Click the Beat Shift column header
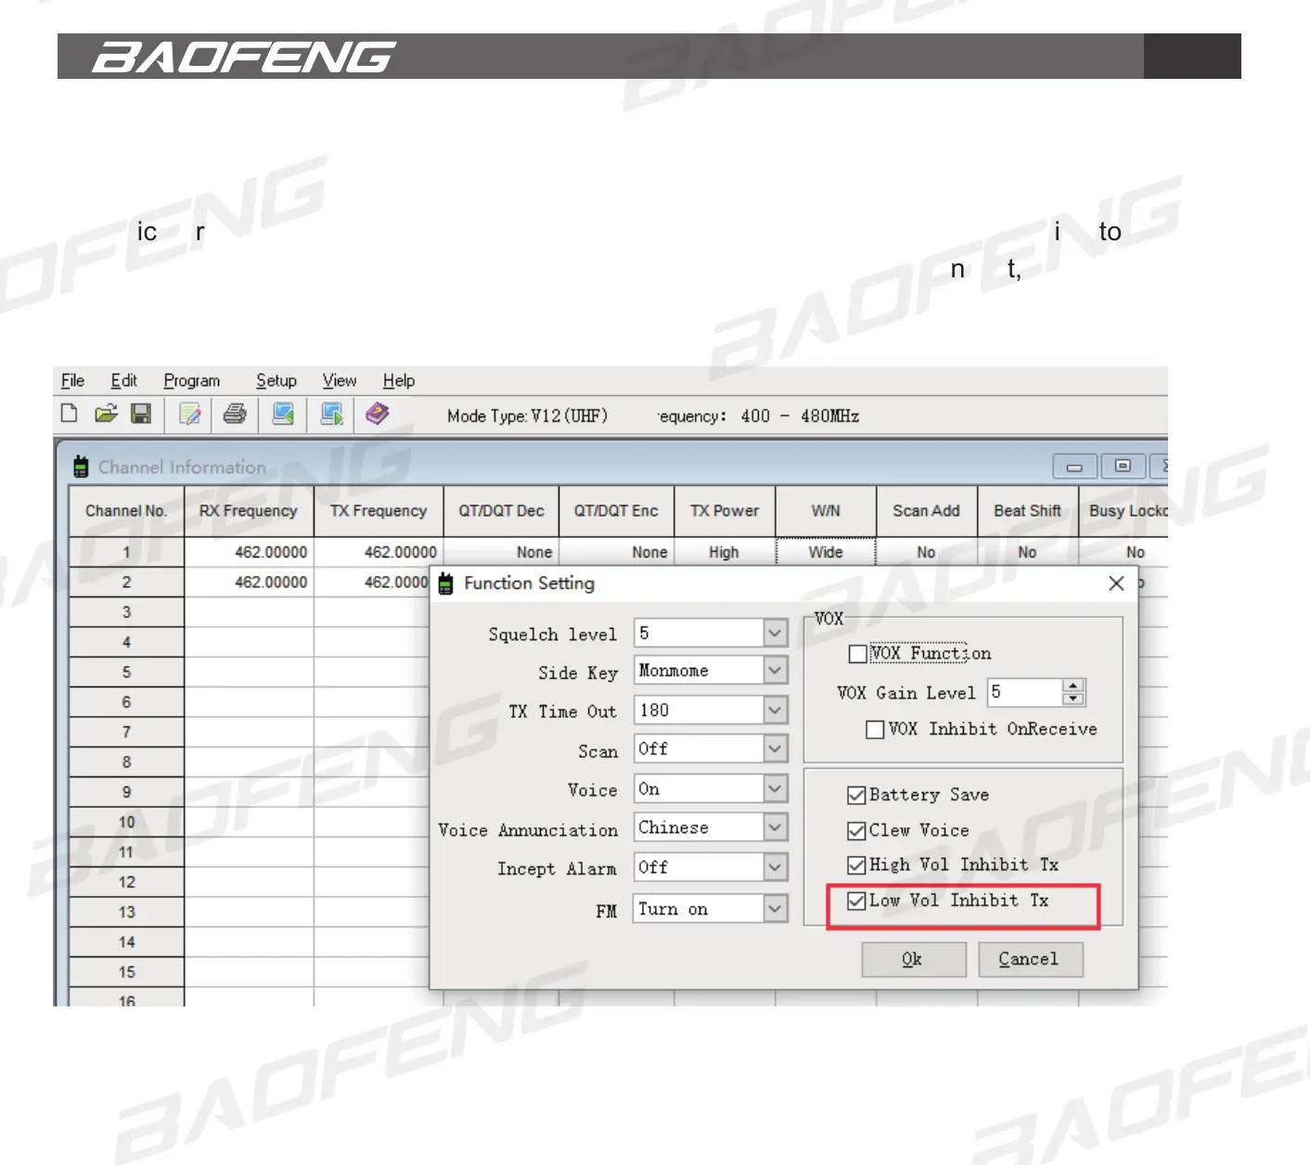Screen dimensions: 1310x1165 [1027, 511]
